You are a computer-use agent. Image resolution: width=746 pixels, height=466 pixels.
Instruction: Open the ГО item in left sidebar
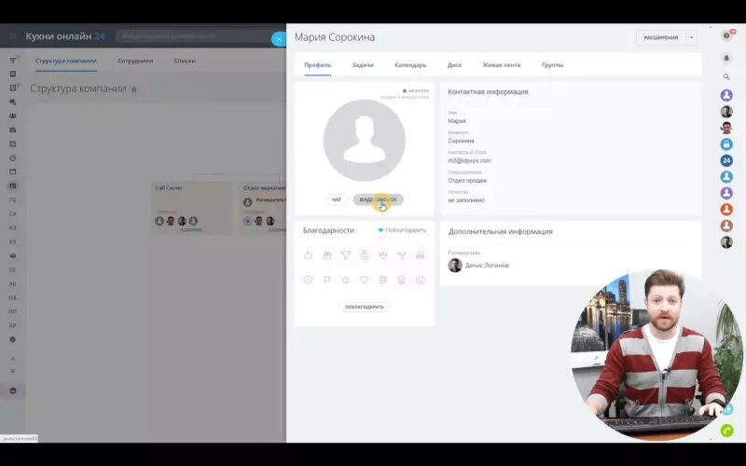click(13, 199)
